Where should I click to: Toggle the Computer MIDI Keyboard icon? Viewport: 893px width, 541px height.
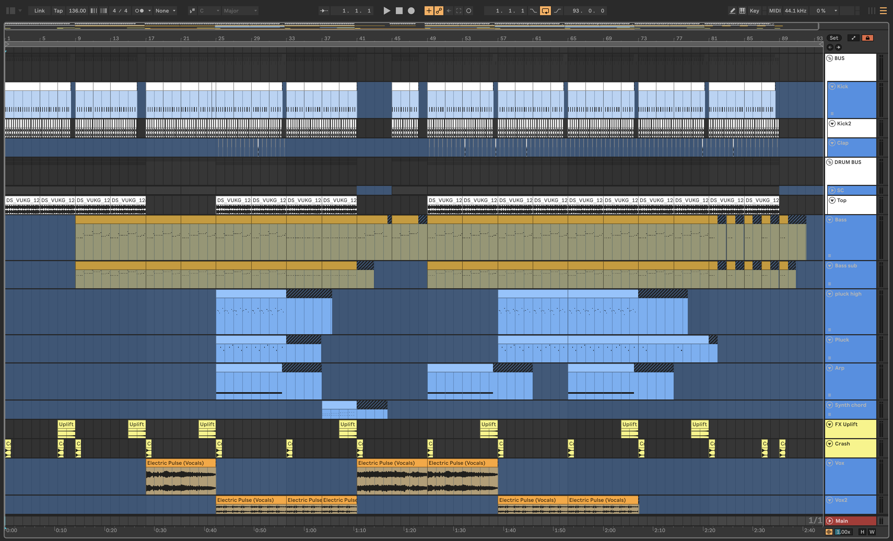click(x=742, y=11)
